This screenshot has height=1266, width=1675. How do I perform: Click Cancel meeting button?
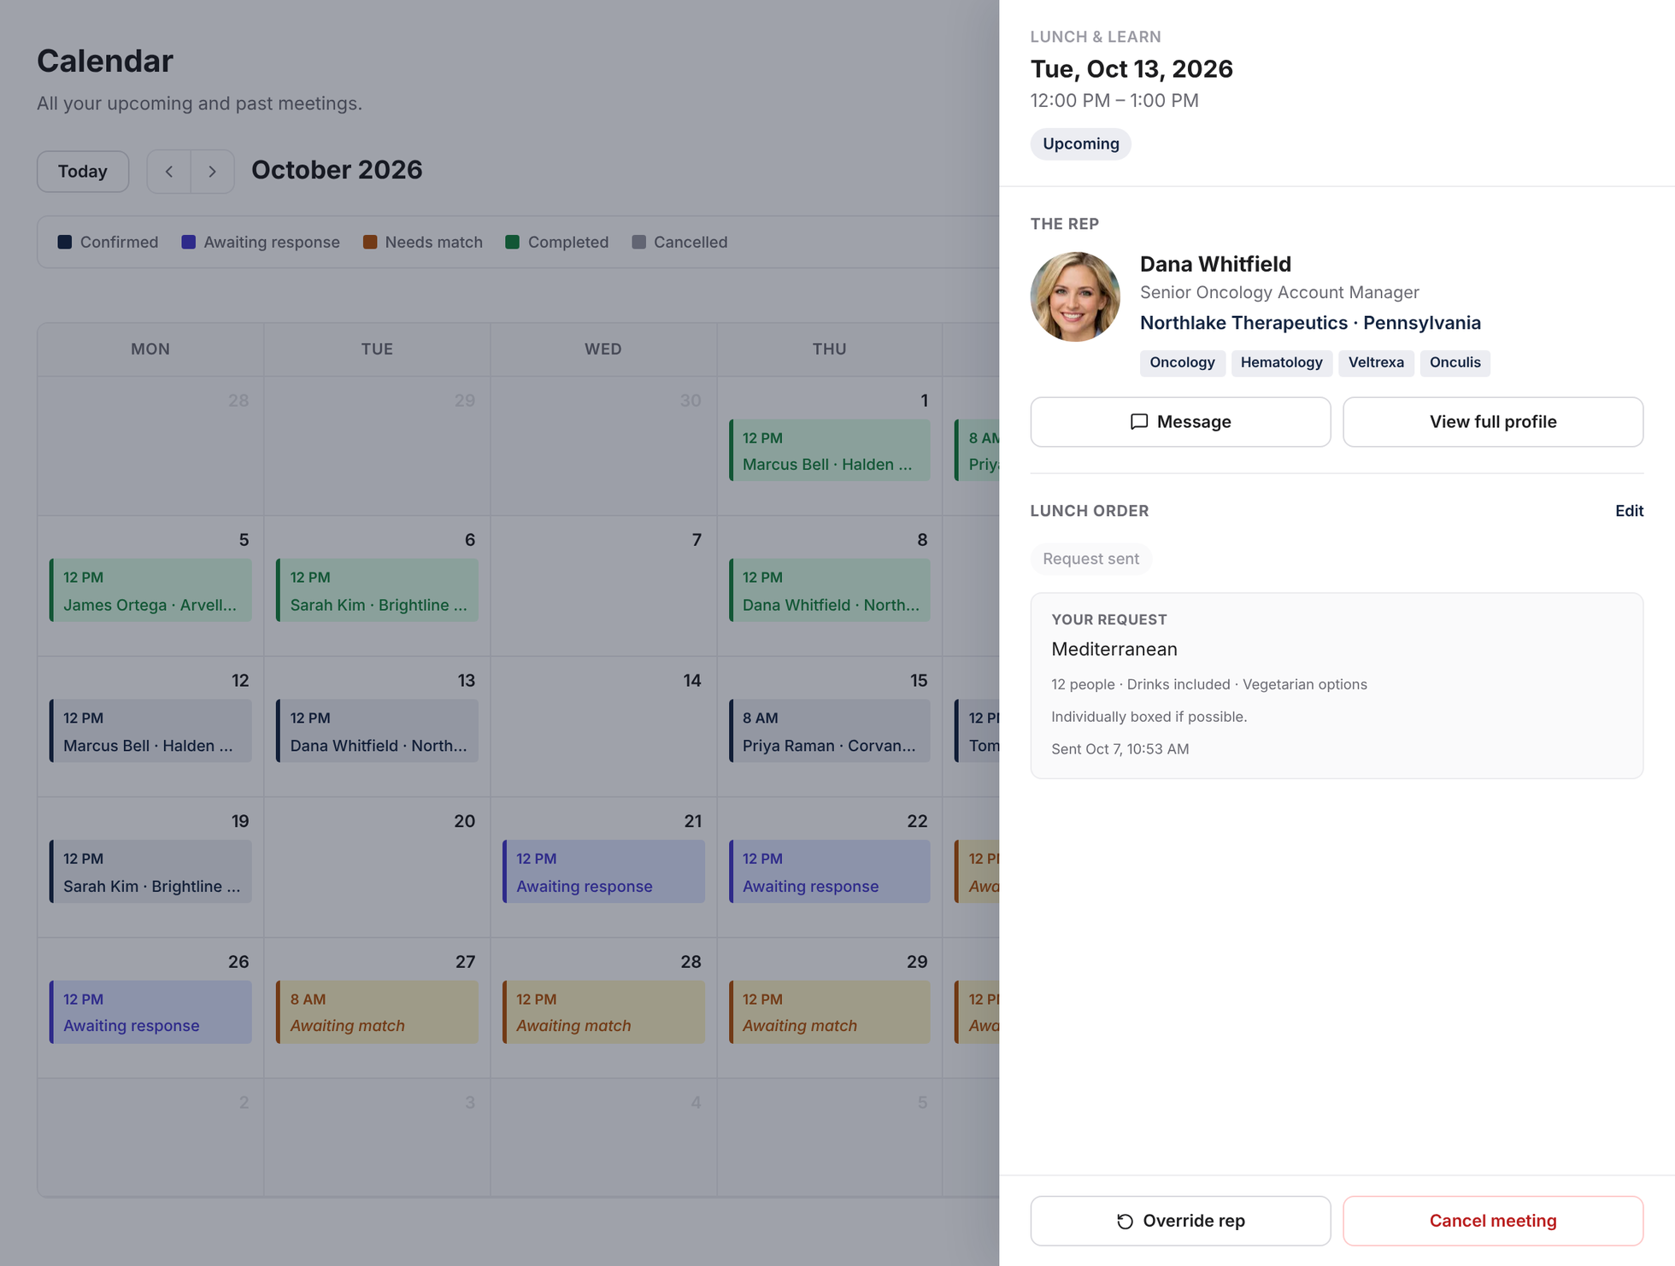1493,1221
